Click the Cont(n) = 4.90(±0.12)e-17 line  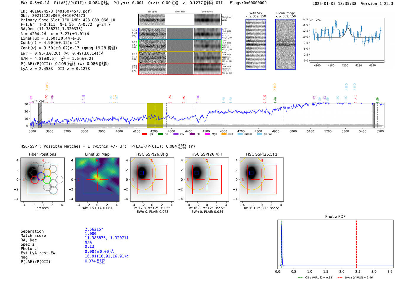coord(50,43)
